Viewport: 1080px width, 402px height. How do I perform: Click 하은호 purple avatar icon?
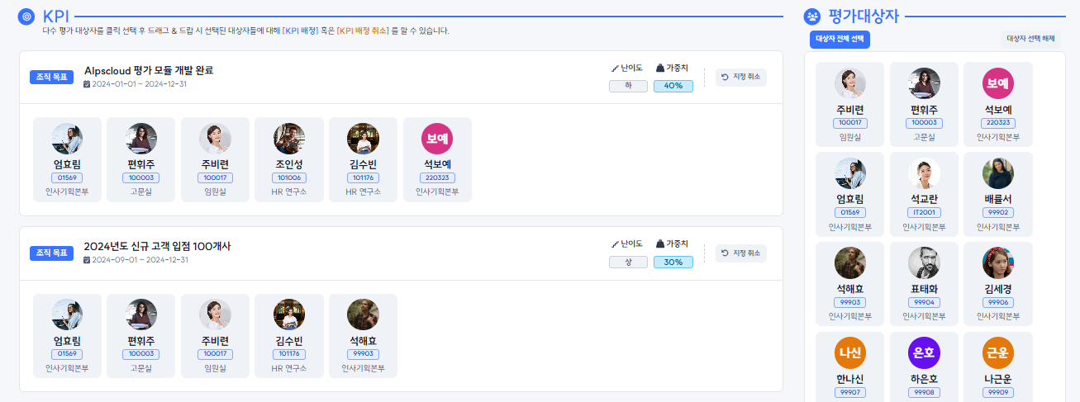click(x=924, y=353)
